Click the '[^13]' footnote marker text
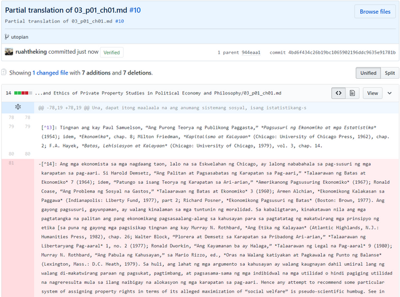The width and height of the screenshot is (400, 297). pos(47,128)
